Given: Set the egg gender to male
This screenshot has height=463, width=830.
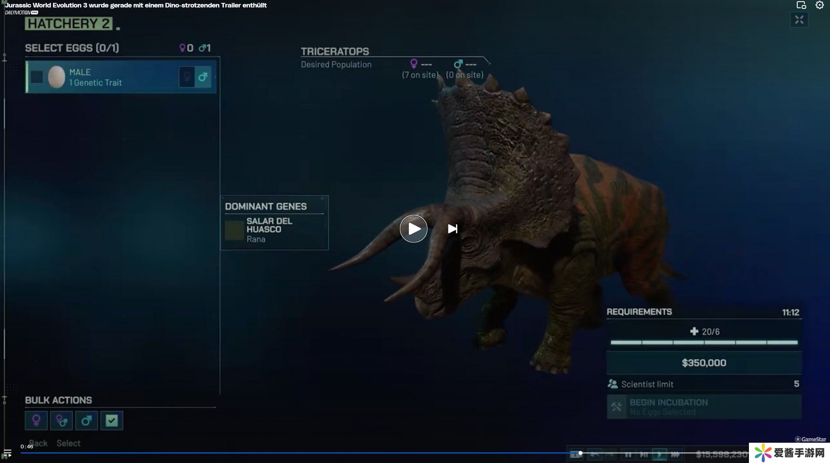Looking at the screenshot, I should [203, 77].
